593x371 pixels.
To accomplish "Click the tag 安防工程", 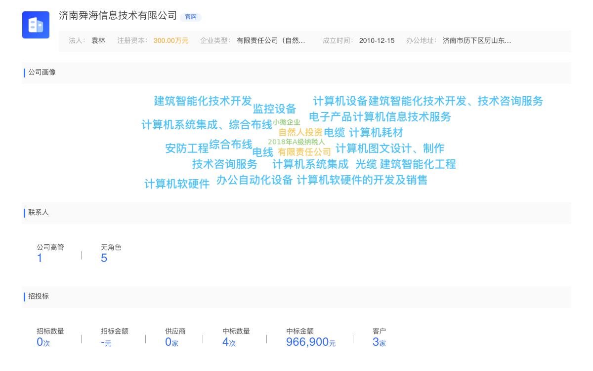I will [187, 148].
